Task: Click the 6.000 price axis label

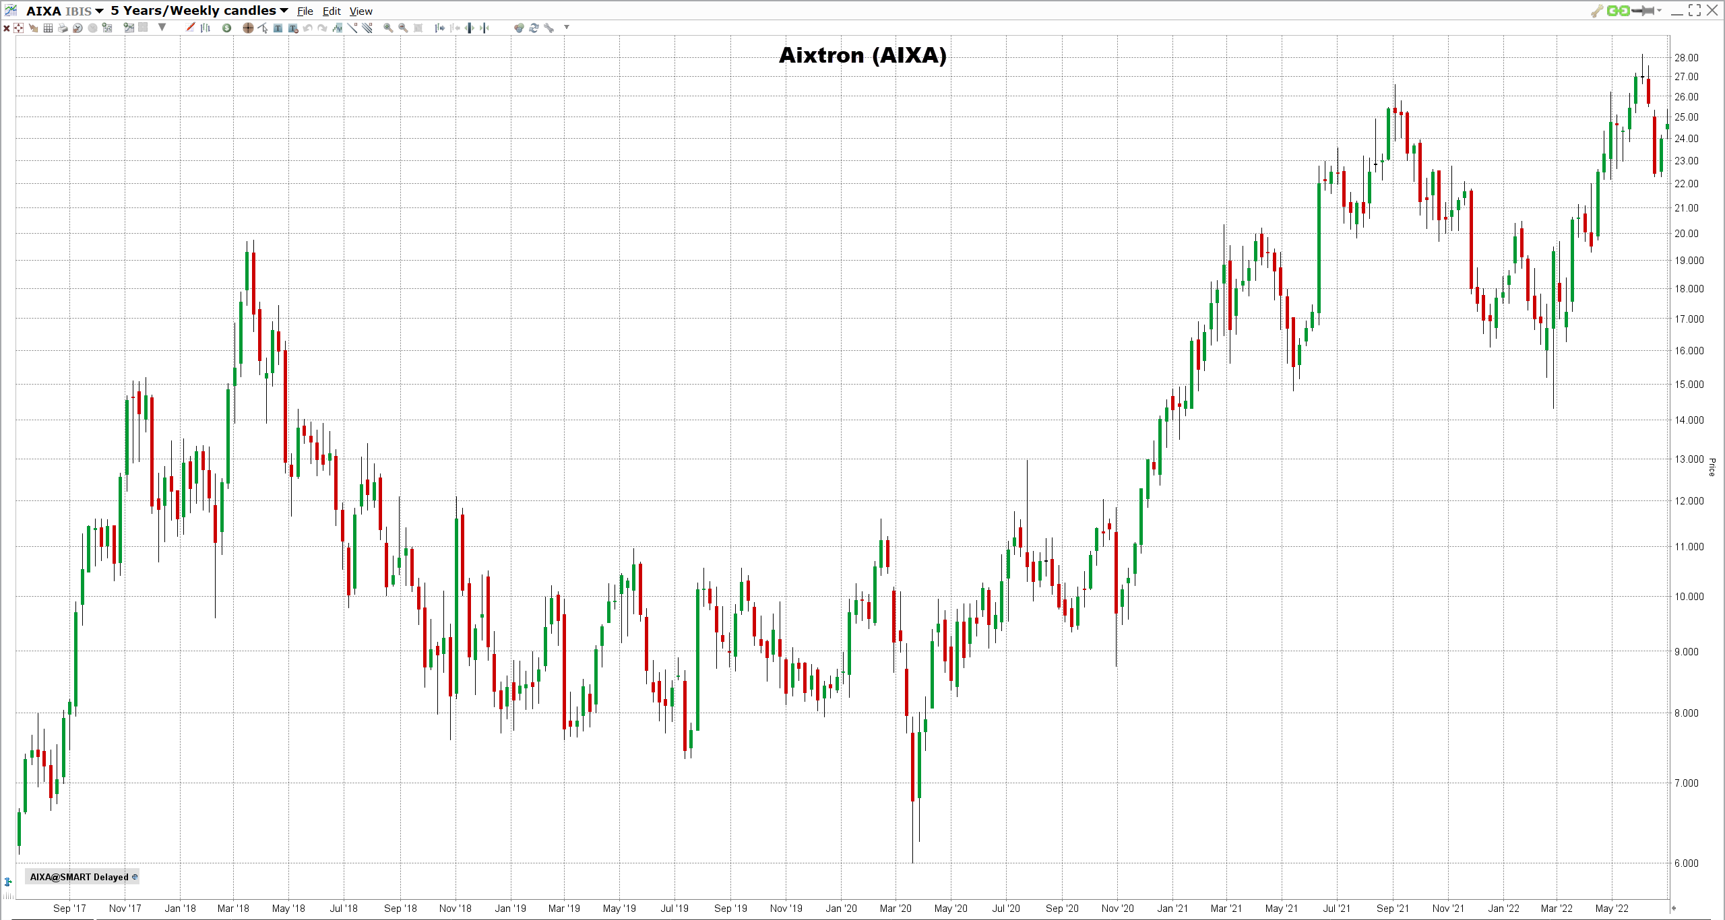Action: [x=1687, y=863]
